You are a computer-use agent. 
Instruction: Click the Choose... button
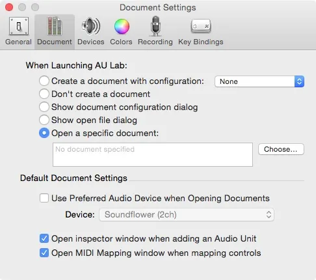coord(281,149)
